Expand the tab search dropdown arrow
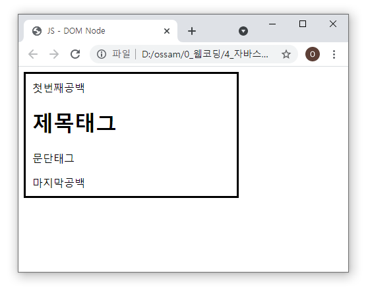 tap(243, 31)
